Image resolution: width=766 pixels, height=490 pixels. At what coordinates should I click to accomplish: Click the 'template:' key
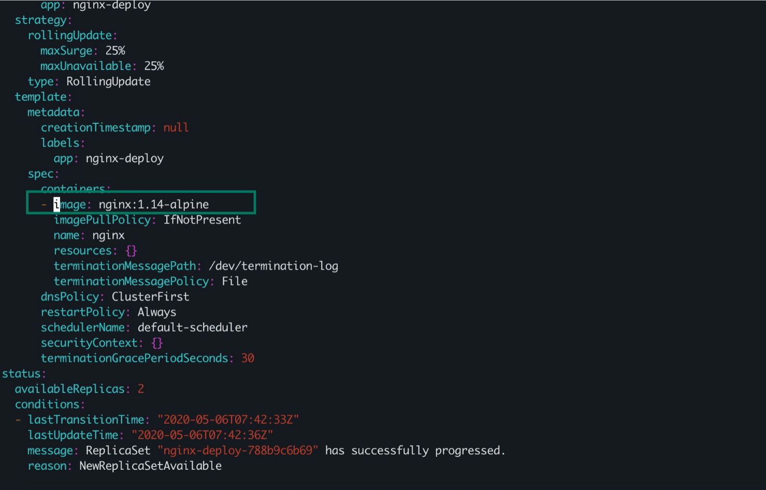click(43, 97)
